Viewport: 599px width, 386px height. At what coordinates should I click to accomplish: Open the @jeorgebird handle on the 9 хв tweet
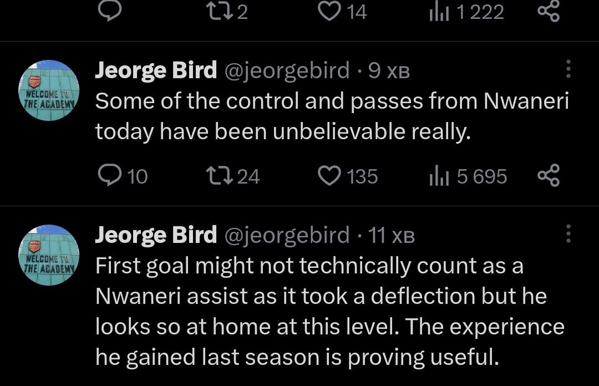click(286, 70)
